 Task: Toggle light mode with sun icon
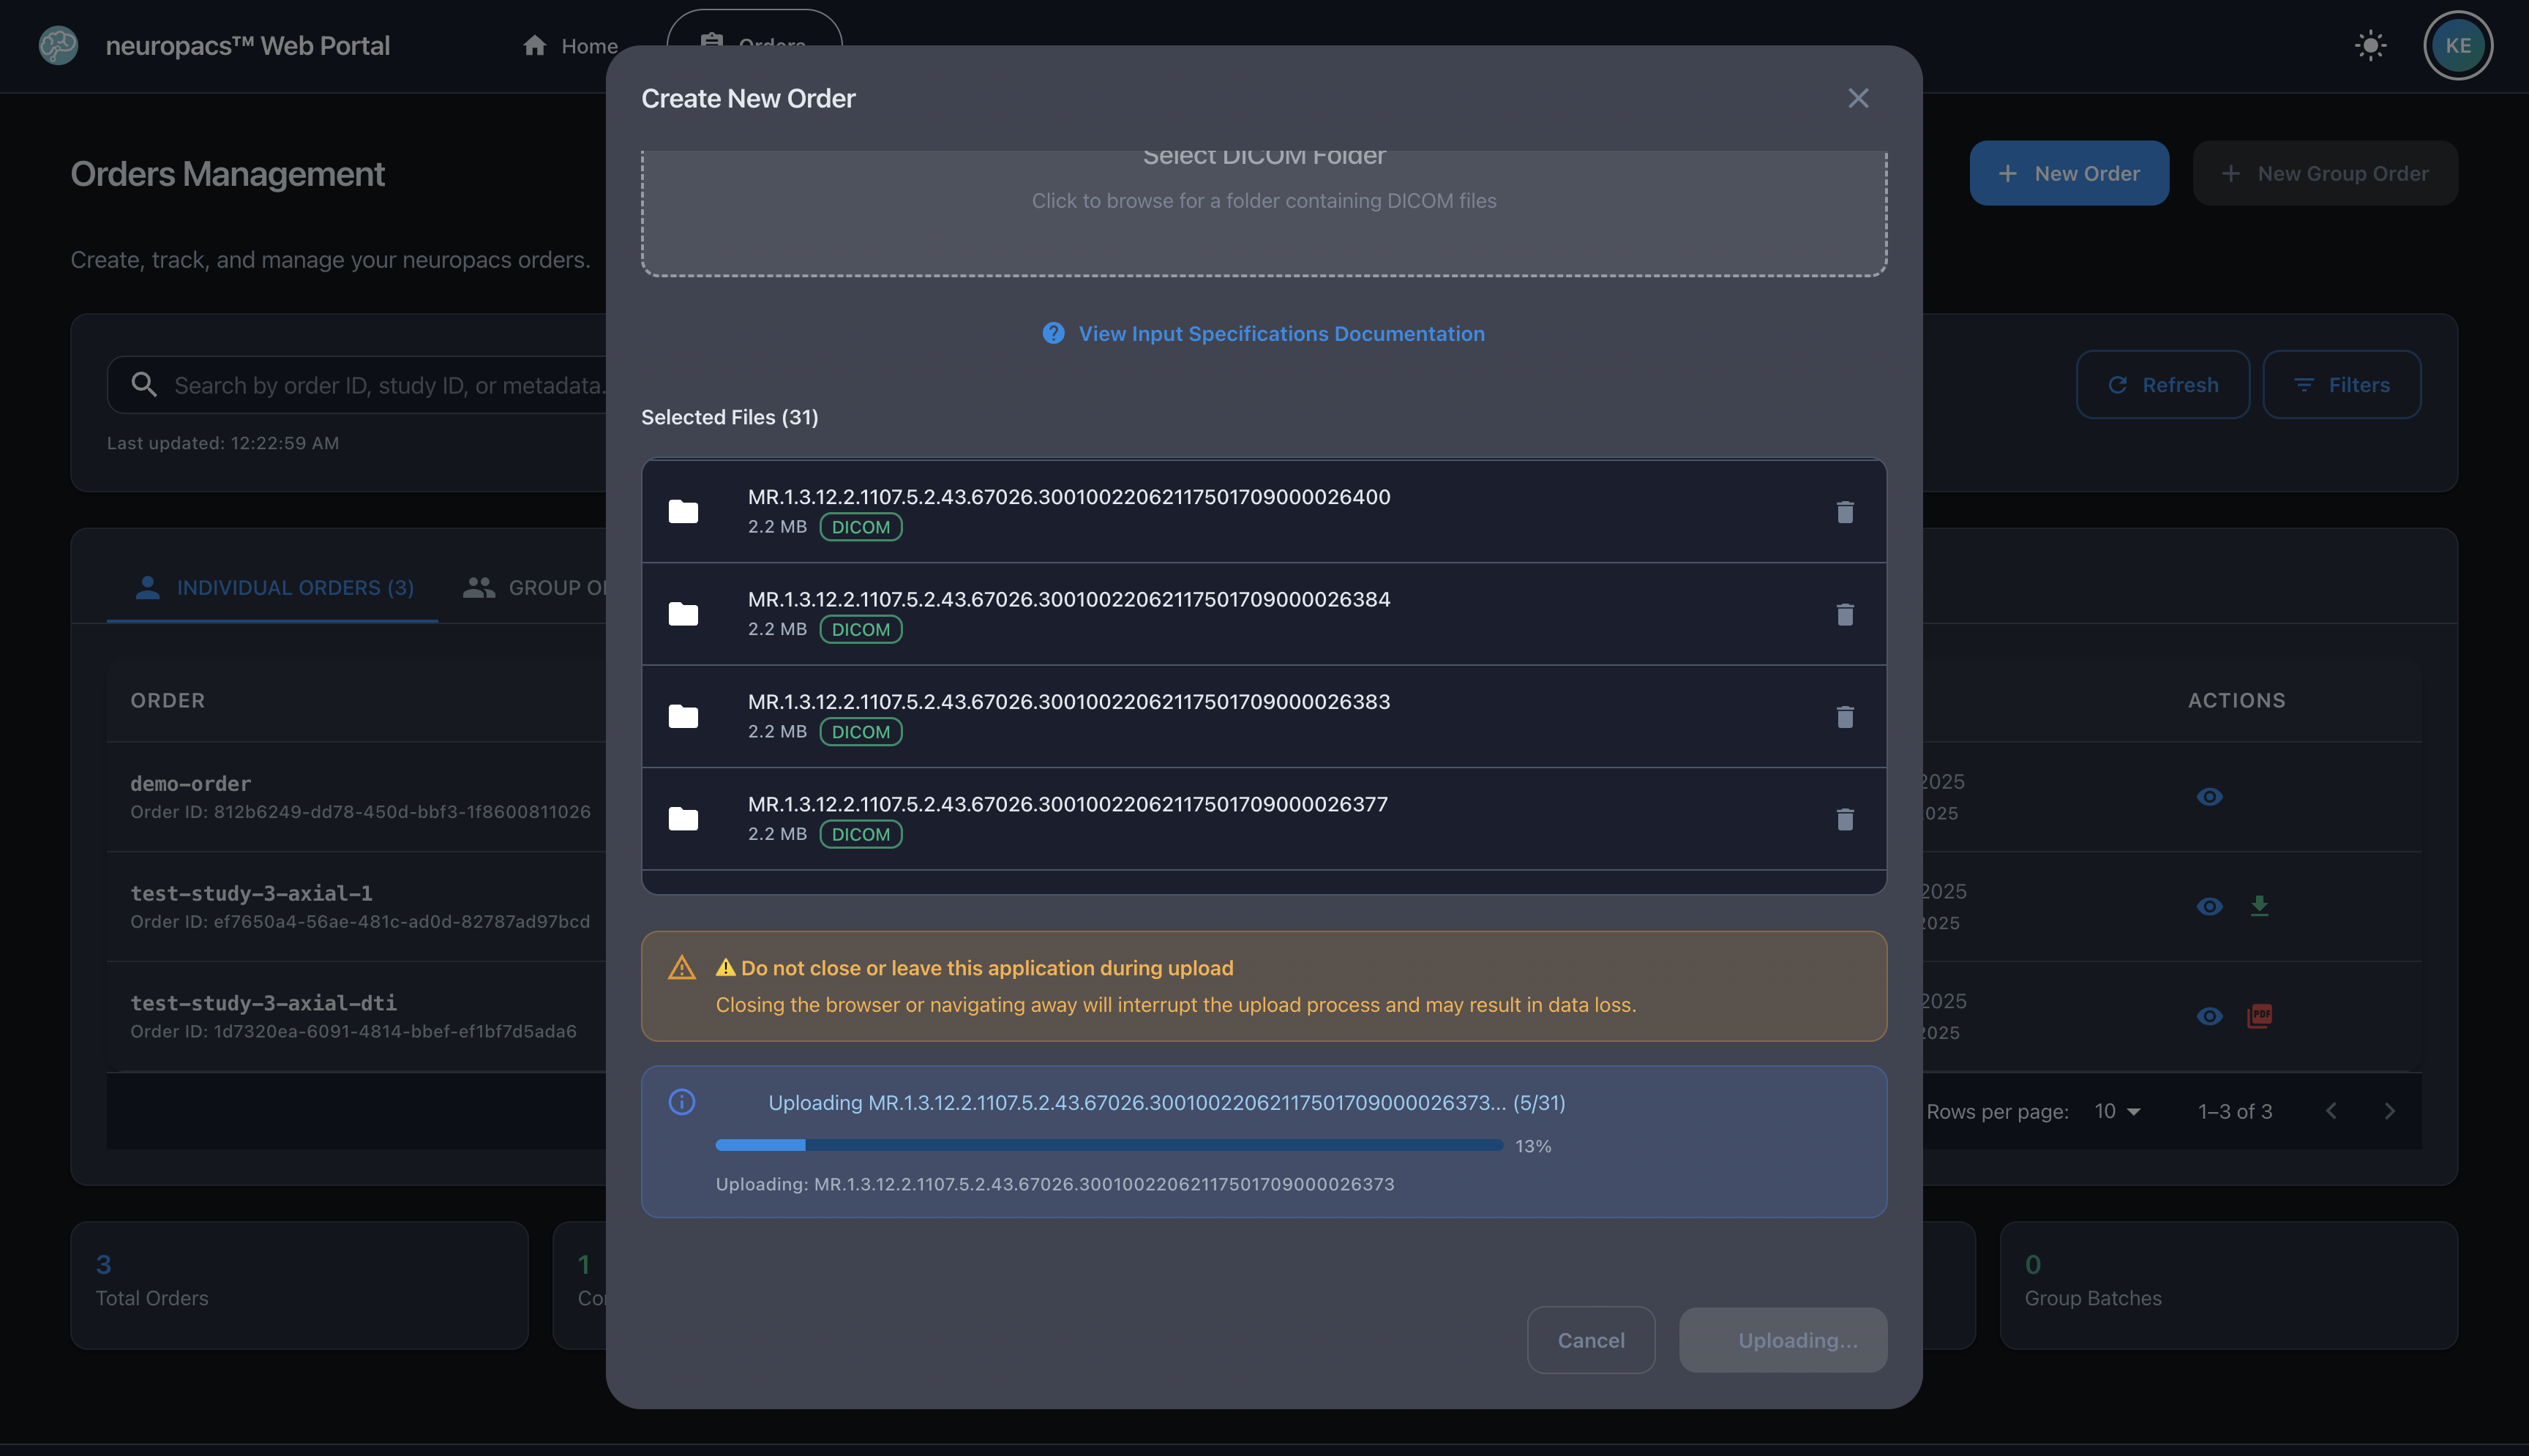tap(2370, 45)
